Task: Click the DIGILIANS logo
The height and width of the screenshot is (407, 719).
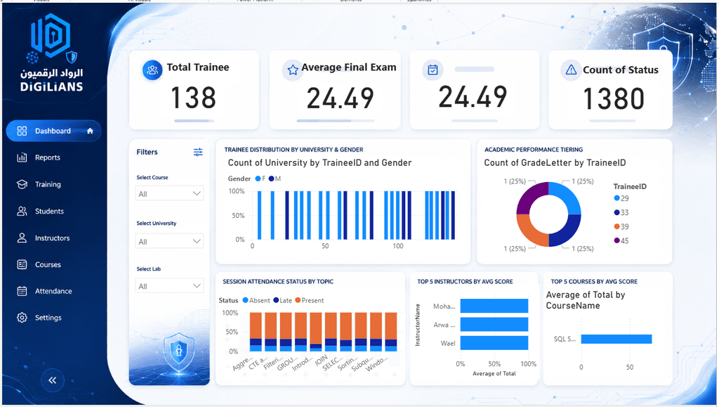Action: pos(52,53)
